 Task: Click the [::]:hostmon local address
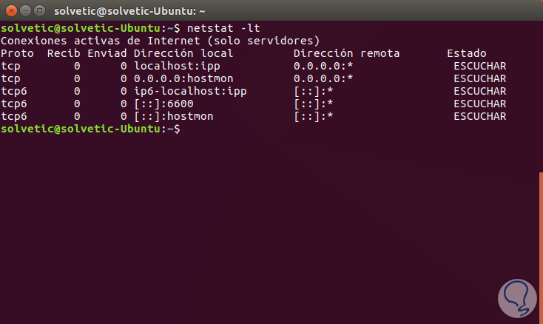point(174,116)
